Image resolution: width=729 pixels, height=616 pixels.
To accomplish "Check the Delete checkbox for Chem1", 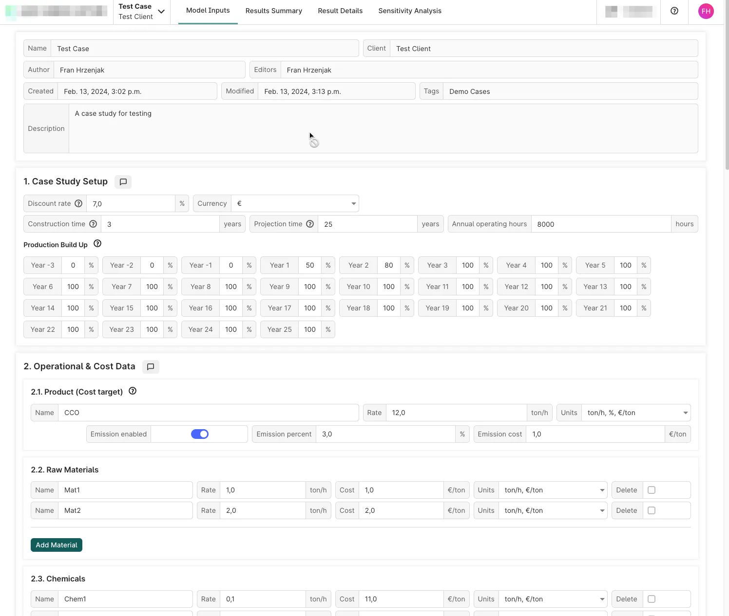I will pos(652,599).
